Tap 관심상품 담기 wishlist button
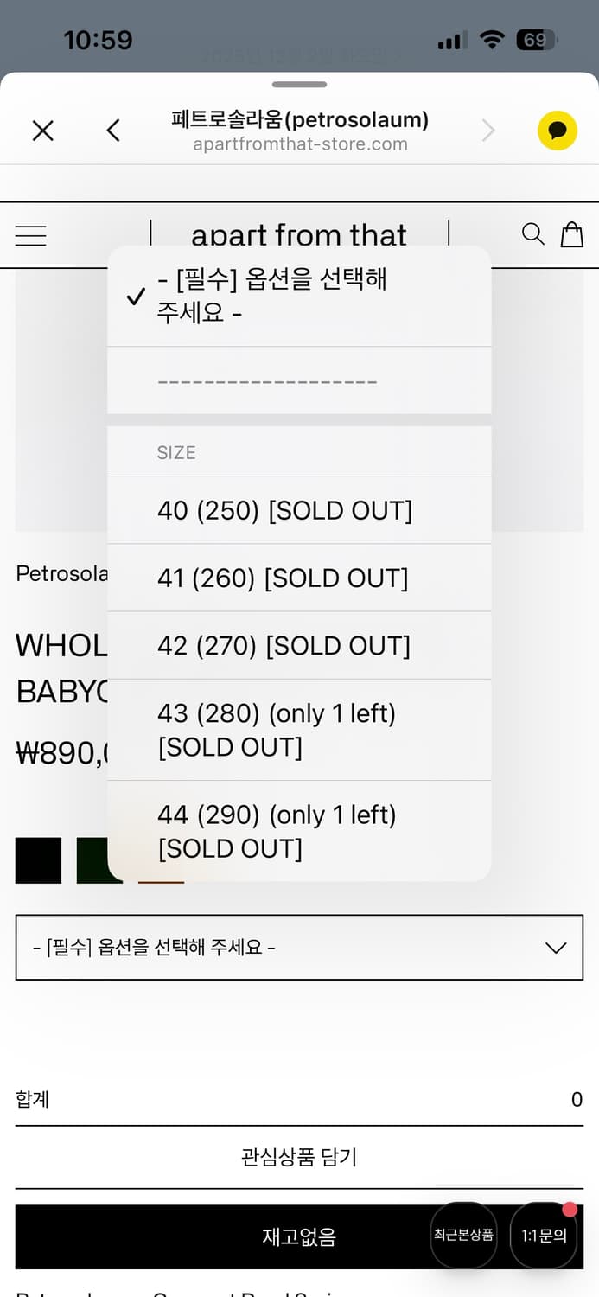599x1297 pixels. click(299, 1157)
